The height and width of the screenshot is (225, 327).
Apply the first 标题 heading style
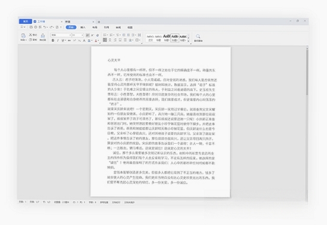pyautogui.click(x=159, y=38)
